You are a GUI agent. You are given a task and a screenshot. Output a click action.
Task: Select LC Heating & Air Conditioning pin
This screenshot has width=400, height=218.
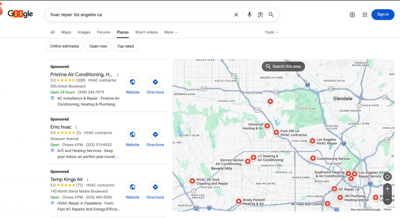[253, 158]
